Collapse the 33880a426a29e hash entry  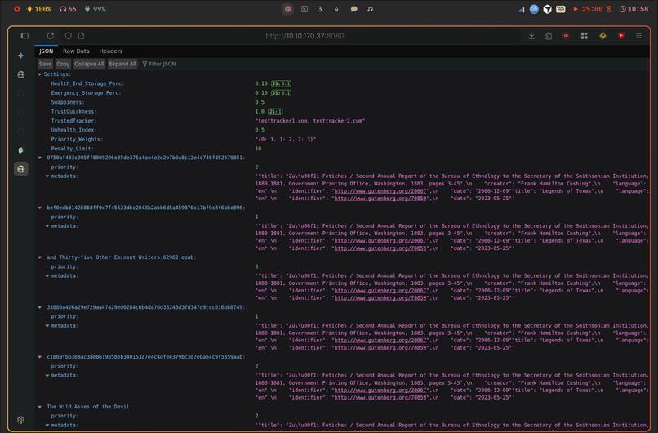(40, 307)
